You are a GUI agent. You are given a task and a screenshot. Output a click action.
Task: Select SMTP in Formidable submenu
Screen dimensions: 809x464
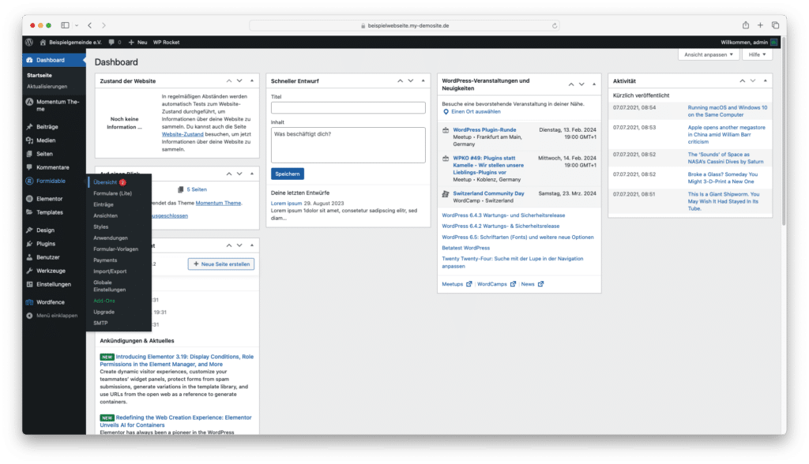click(x=100, y=324)
